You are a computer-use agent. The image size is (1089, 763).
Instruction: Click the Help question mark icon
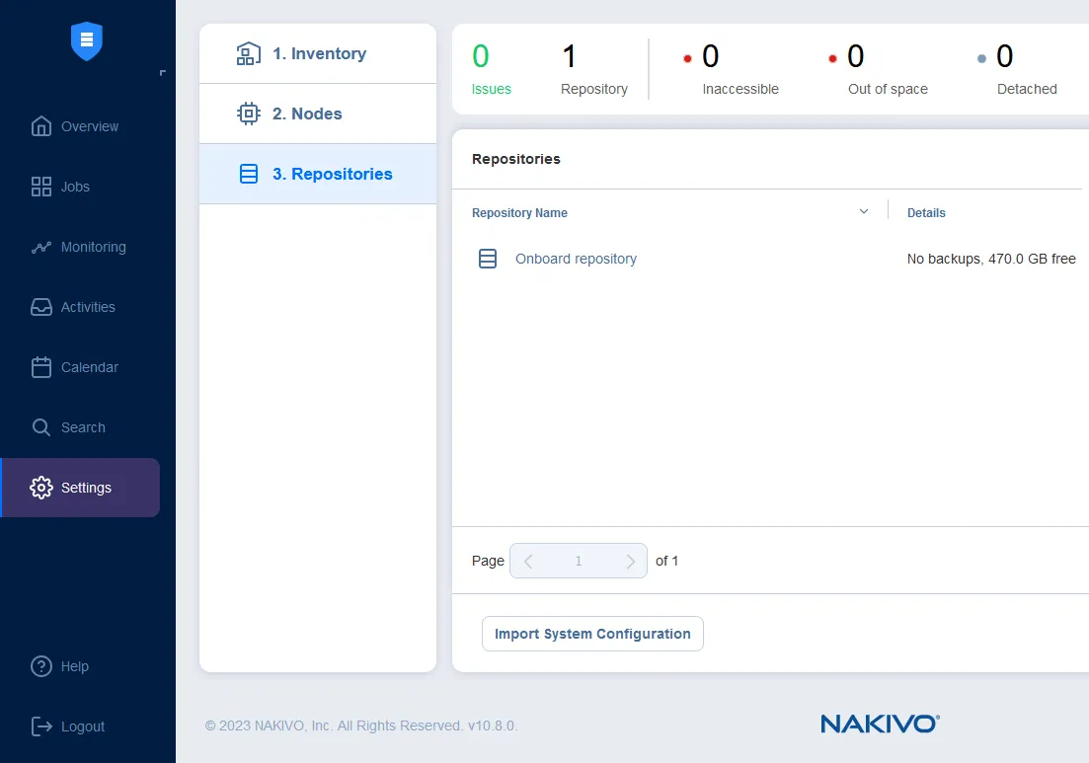(x=41, y=666)
